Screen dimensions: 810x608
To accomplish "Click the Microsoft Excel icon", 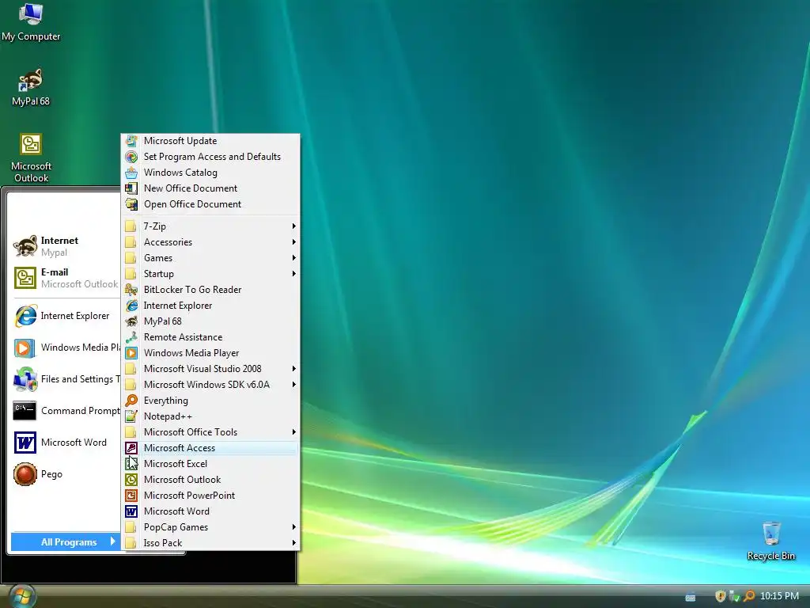I will 132,464.
